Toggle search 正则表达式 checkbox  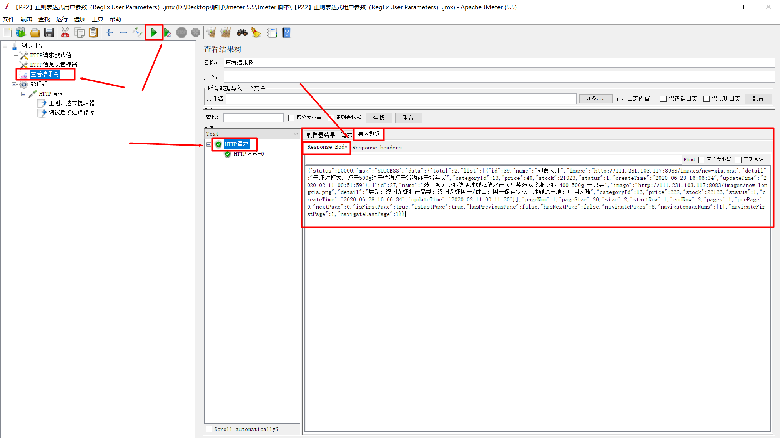331,118
